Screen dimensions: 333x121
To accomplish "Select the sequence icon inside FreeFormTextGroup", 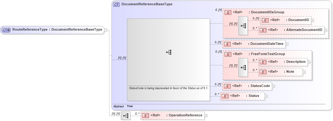I will pyautogui.click(x=243, y=67).
